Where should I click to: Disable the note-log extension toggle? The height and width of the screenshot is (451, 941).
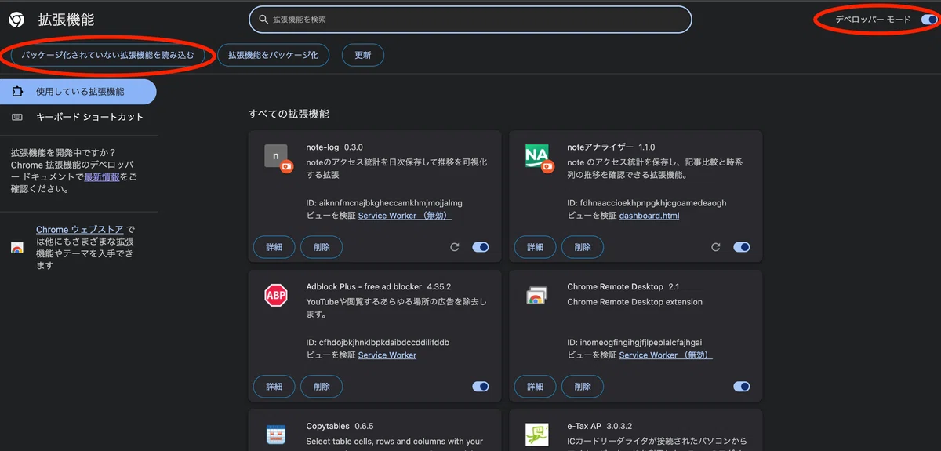[481, 247]
